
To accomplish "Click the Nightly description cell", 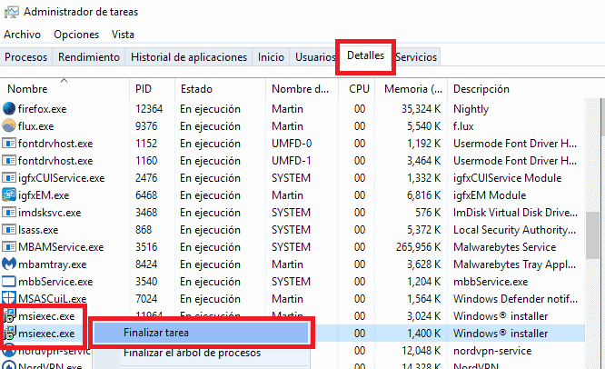I will (x=471, y=109).
